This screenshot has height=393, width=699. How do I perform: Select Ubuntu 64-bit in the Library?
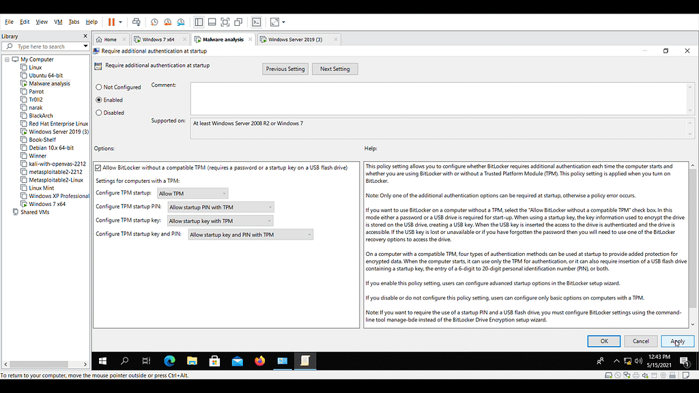pos(46,75)
